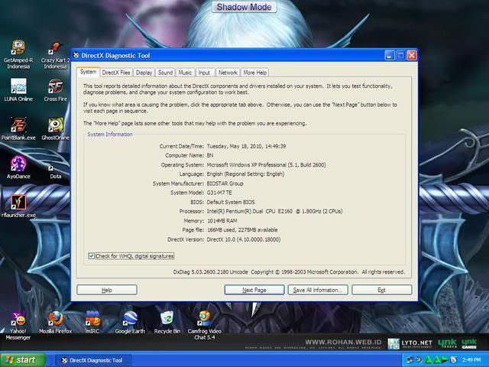
Task: Open the Display tab
Action: click(x=144, y=73)
